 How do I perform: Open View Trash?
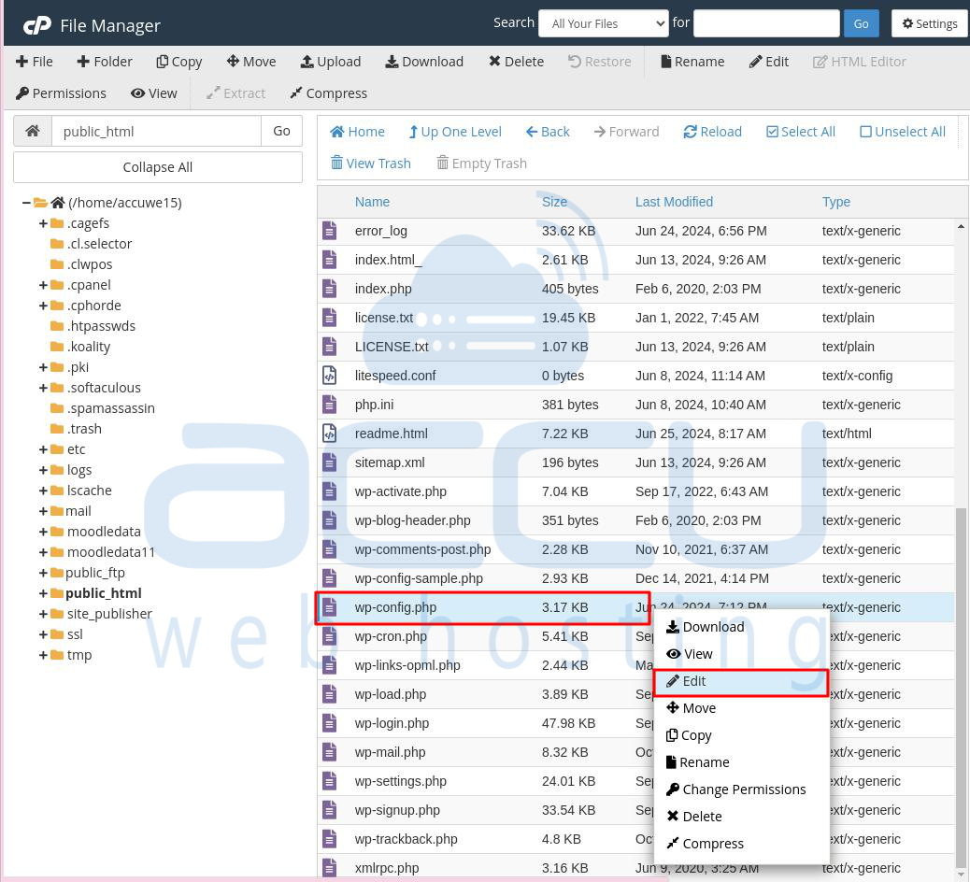370,164
